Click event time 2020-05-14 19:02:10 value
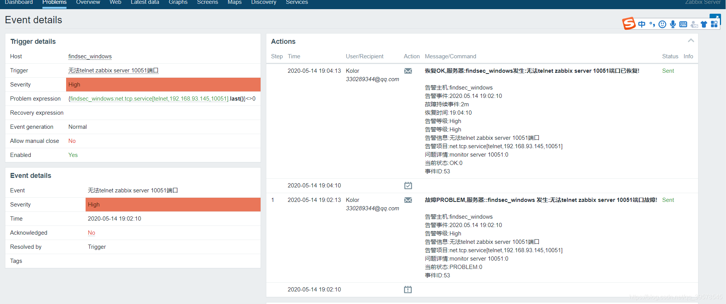The width and height of the screenshot is (726, 304). tap(114, 219)
